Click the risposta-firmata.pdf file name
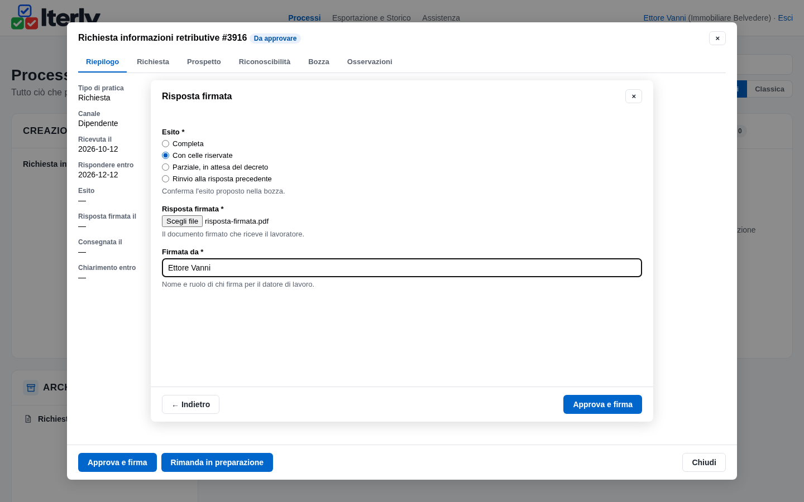804x502 pixels. 237,221
